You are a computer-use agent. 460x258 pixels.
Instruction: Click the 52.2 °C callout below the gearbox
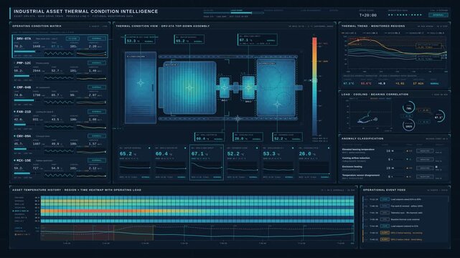[x=287, y=137]
